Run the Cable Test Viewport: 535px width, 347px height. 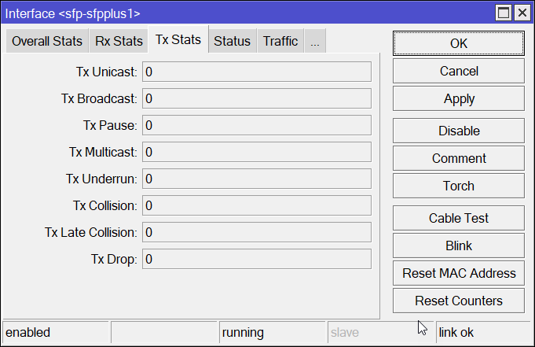[x=459, y=218]
